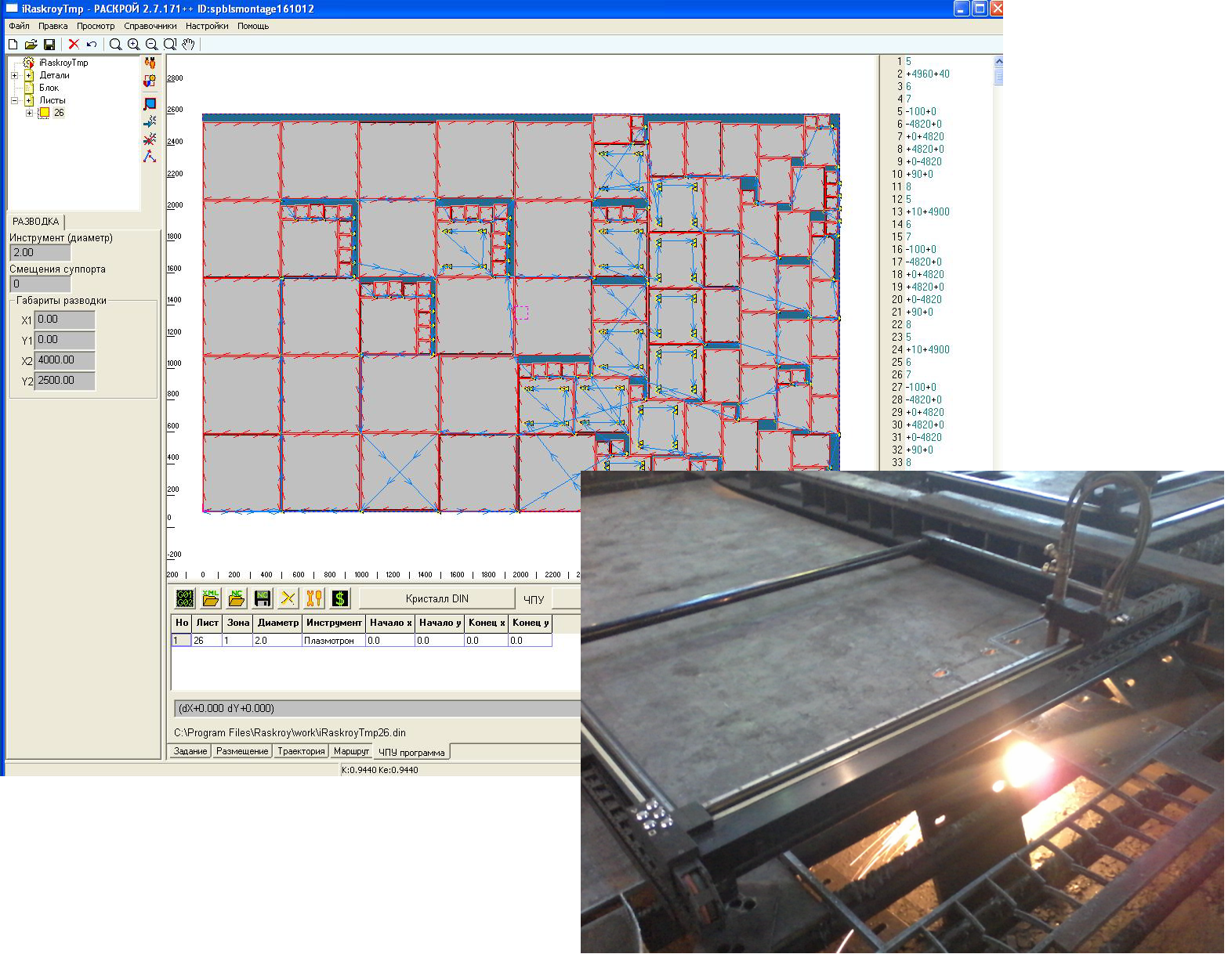
Task: Open NC program via NC folder icon
Action: tap(236, 598)
